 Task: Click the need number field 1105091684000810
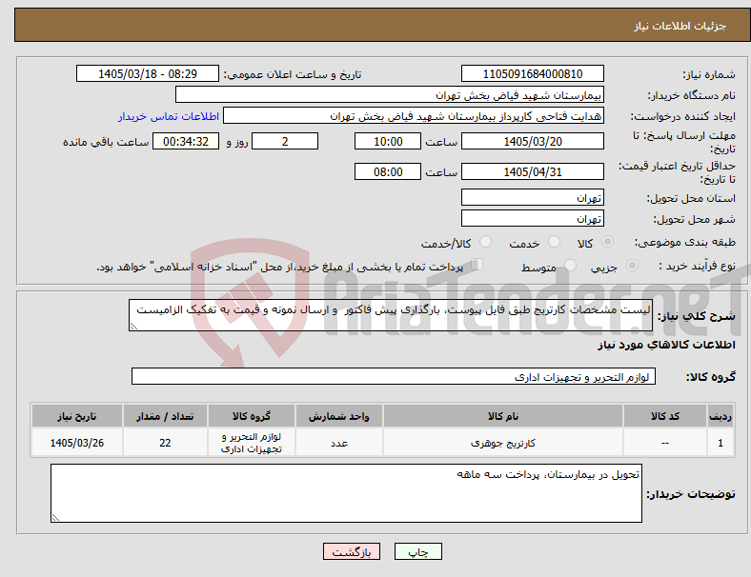click(x=533, y=73)
